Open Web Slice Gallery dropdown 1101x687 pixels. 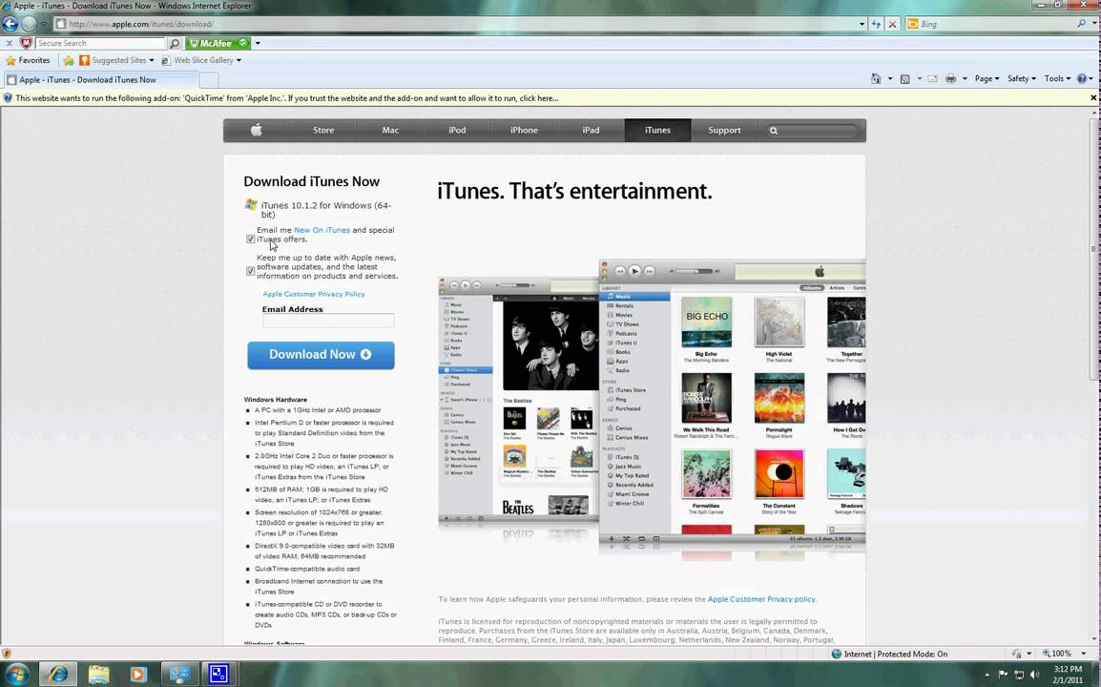[200, 60]
